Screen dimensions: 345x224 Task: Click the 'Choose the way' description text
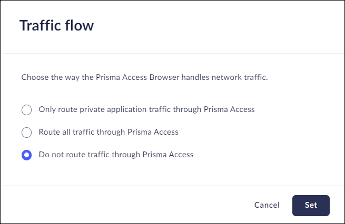[144, 77]
